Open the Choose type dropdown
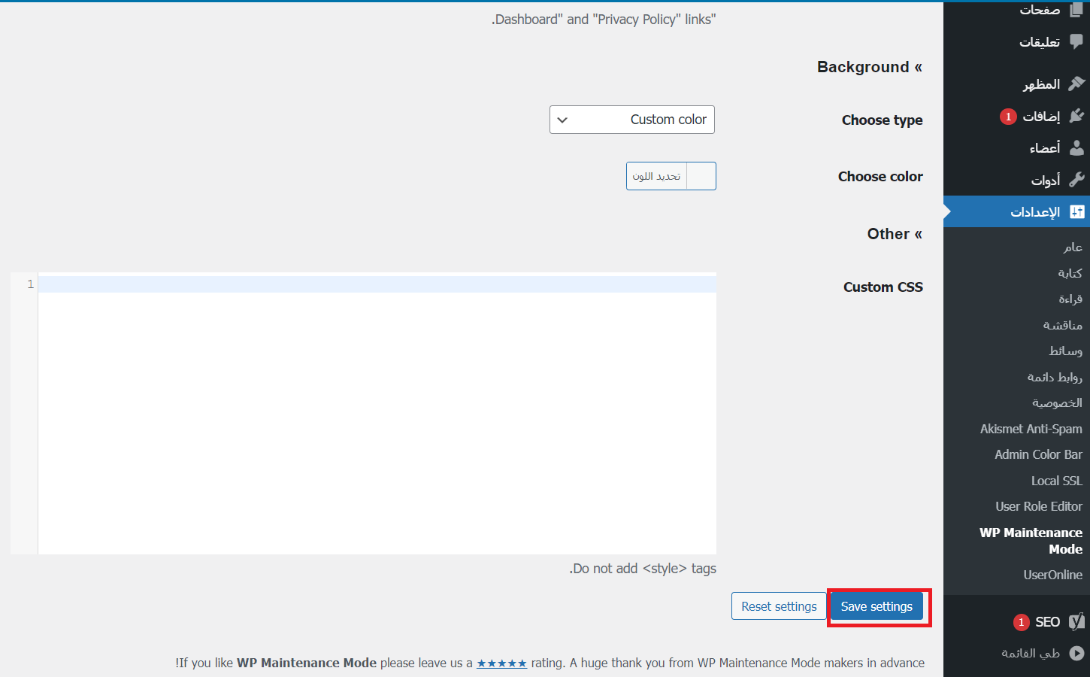The width and height of the screenshot is (1090, 677). coord(632,120)
